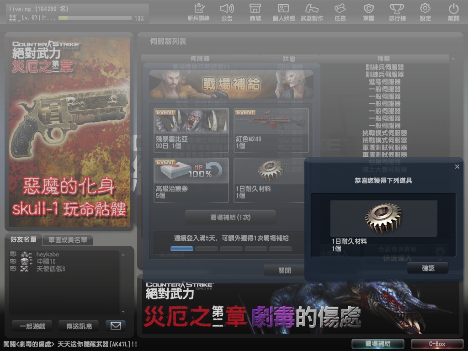Open the 武器製作 weapon crafting icon
The height and width of the screenshot is (351, 468).
[312, 12]
